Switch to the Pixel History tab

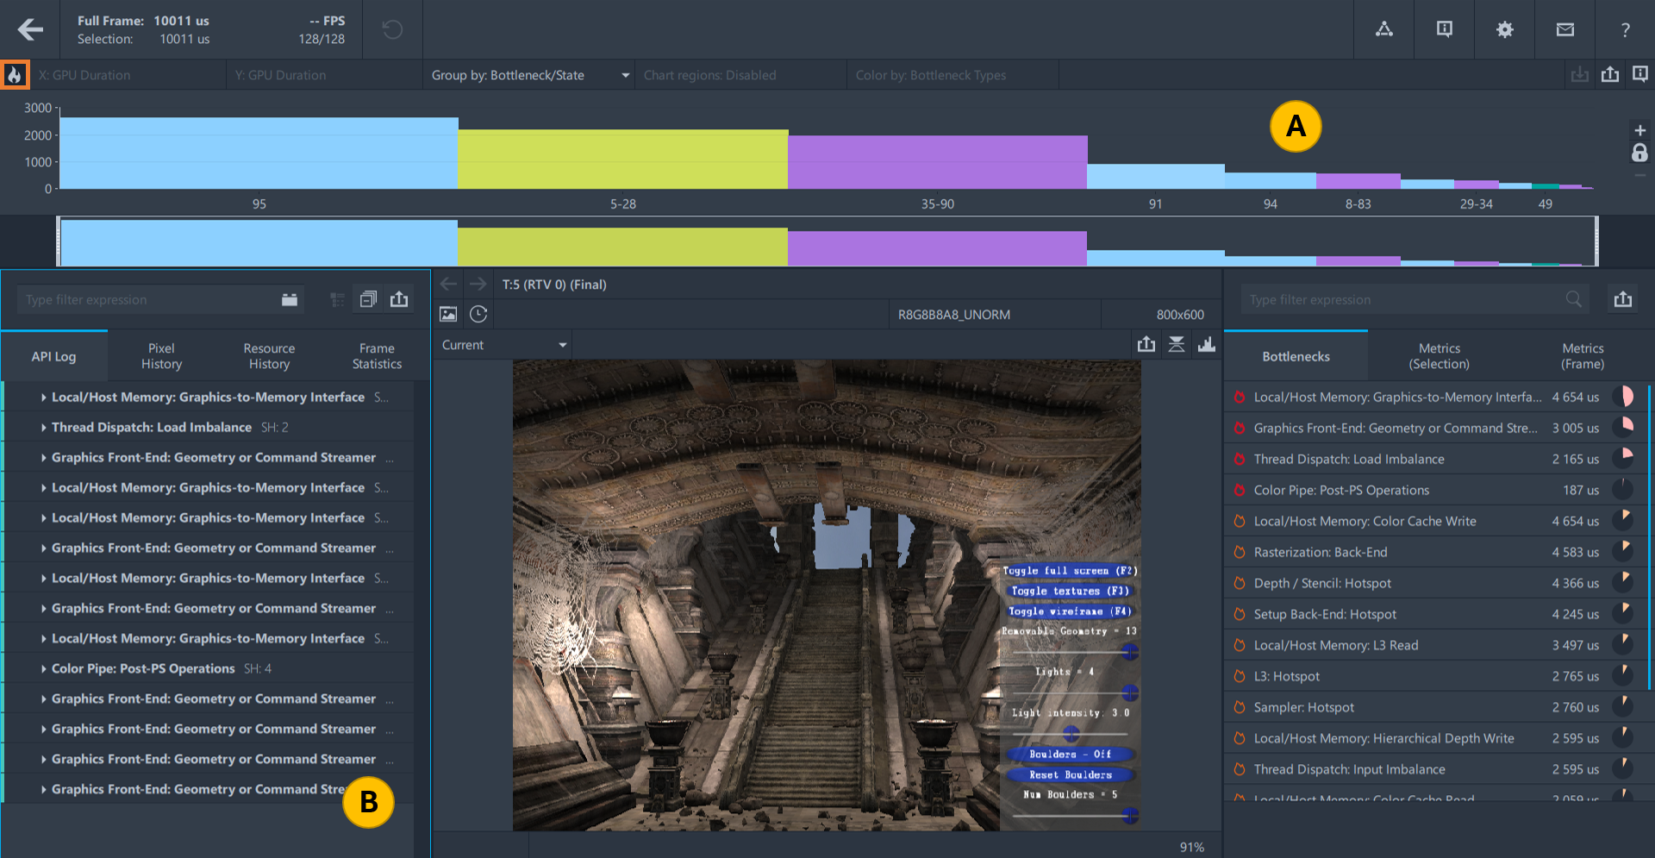pyautogui.click(x=161, y=356)
